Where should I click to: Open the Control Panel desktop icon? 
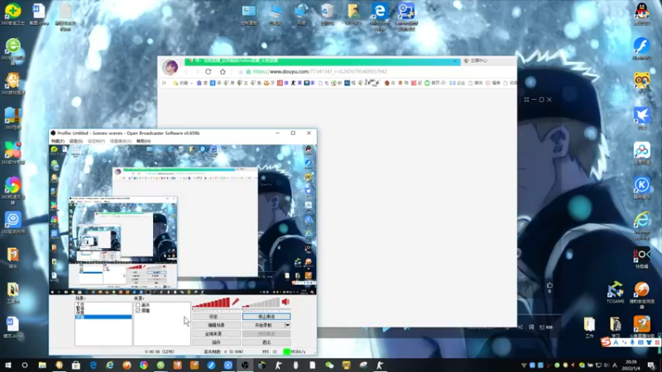coord(249,15)
